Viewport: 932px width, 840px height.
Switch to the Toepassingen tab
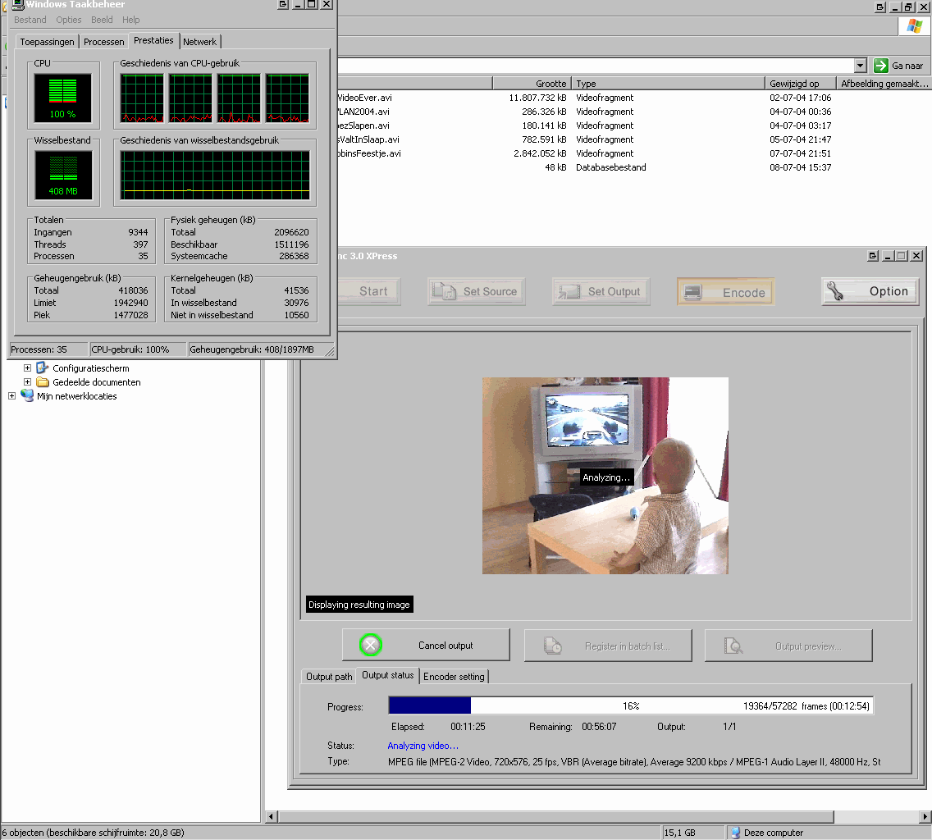coord(47,42)
